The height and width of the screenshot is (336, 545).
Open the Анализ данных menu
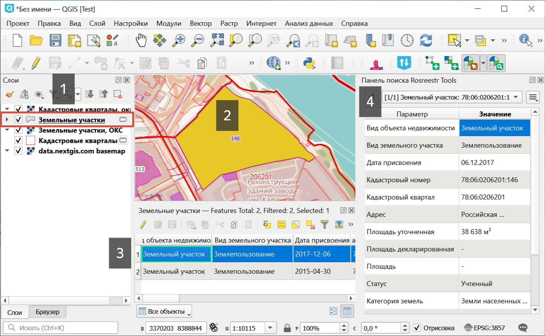(309, 23)
